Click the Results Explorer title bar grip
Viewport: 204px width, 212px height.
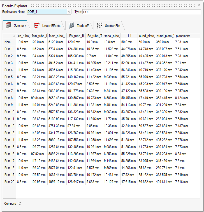click(x=112, y=6)
